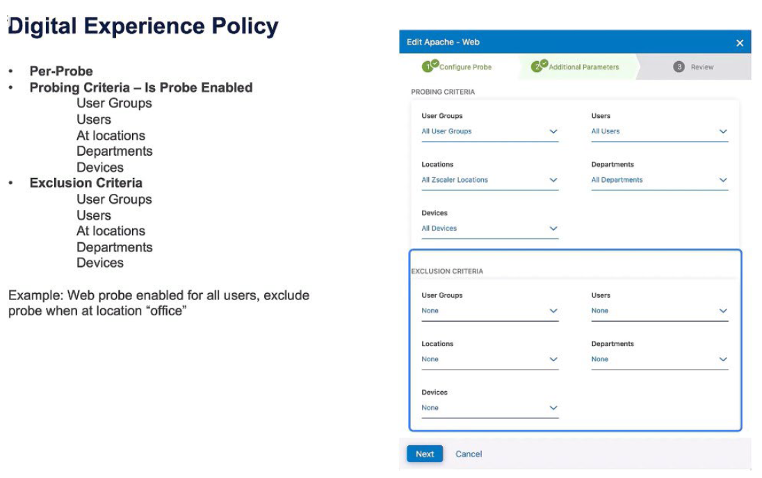Open exclusion Locations dropdown
Screen dimensions: 762x478
click(x=489, y=360)
